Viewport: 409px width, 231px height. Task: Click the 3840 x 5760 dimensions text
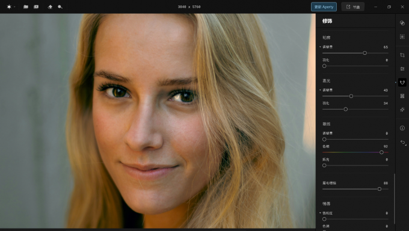click(x=189, y=7)
